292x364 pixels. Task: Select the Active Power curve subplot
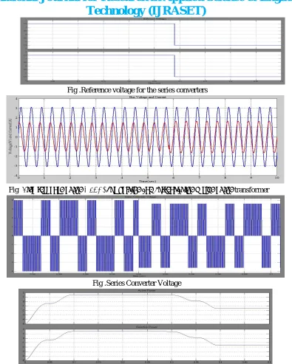pos(147,308)
